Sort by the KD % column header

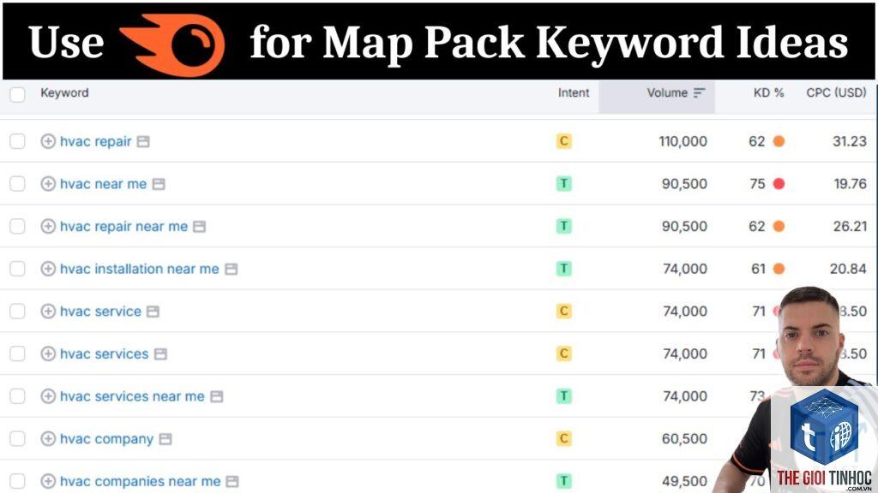(768, 92)
